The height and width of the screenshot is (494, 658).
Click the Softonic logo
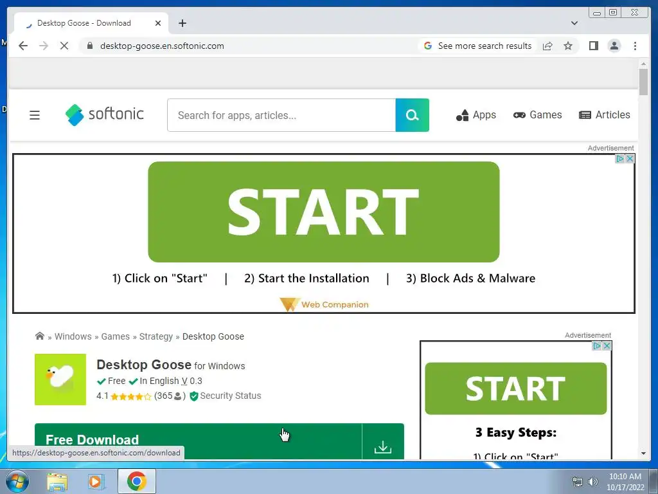(x=105, y=114)
